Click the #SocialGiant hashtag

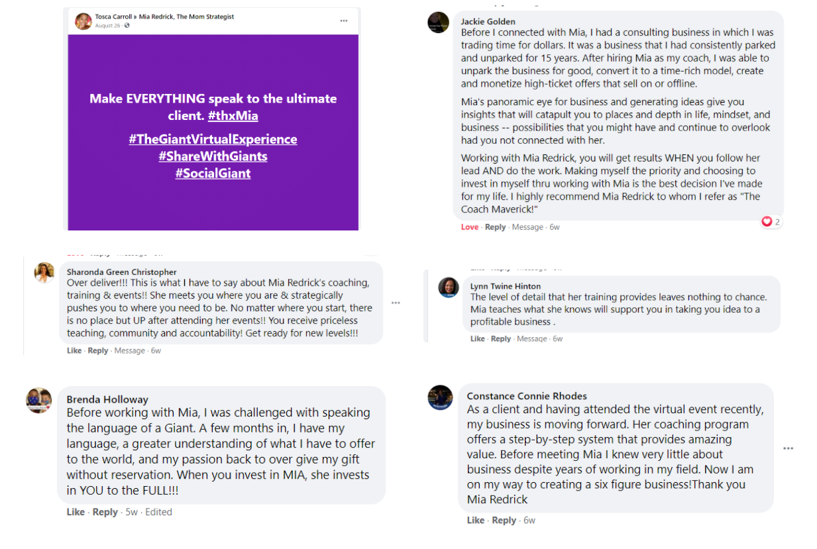click(x=213, y=174)
